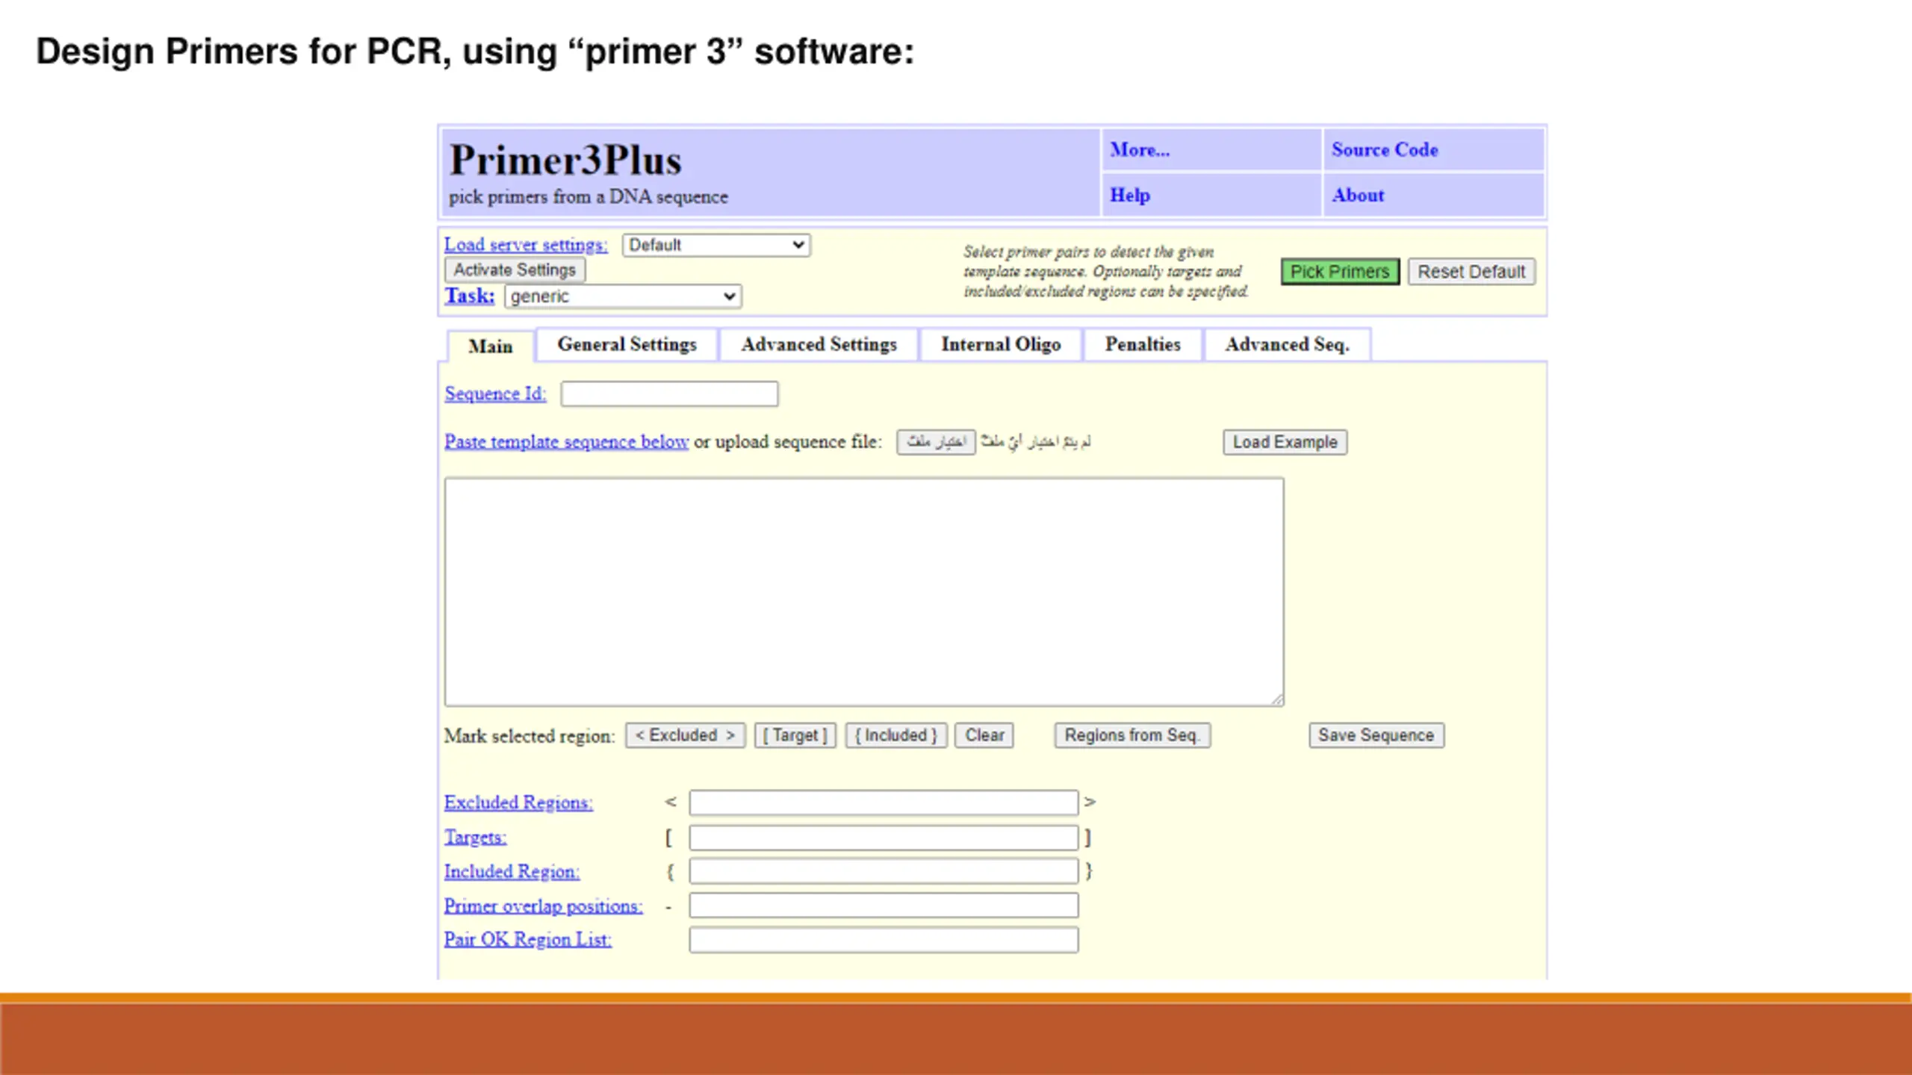Click in the template sequence text area
This screenshot has height=1075, width=1912.
click(x=863, y=591)
